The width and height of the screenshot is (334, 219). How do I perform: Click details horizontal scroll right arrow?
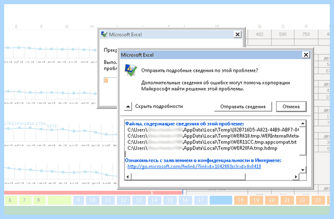(x=296, y=177)
